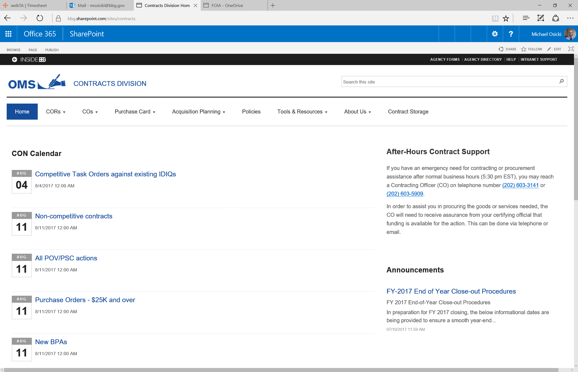Switch to the BROWSE ribbon tab
578x372 pixels.
pos(14,50)
